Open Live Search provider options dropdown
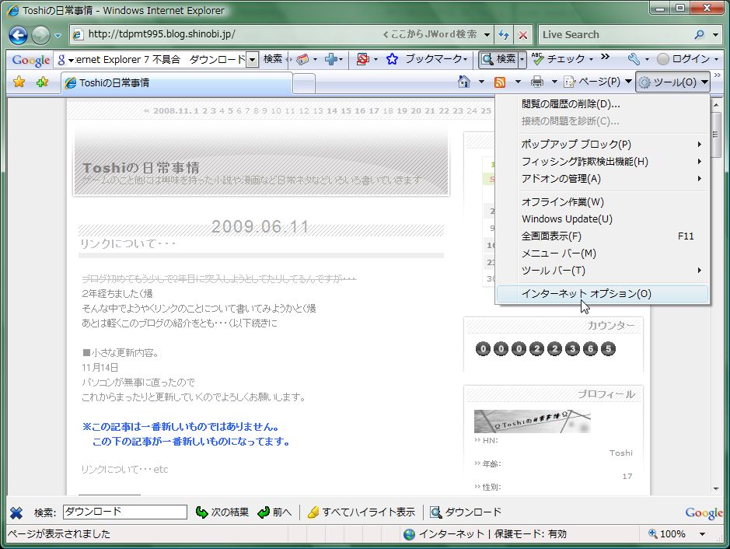The height and width of the screenshot is (549, 730). [715, 35]
